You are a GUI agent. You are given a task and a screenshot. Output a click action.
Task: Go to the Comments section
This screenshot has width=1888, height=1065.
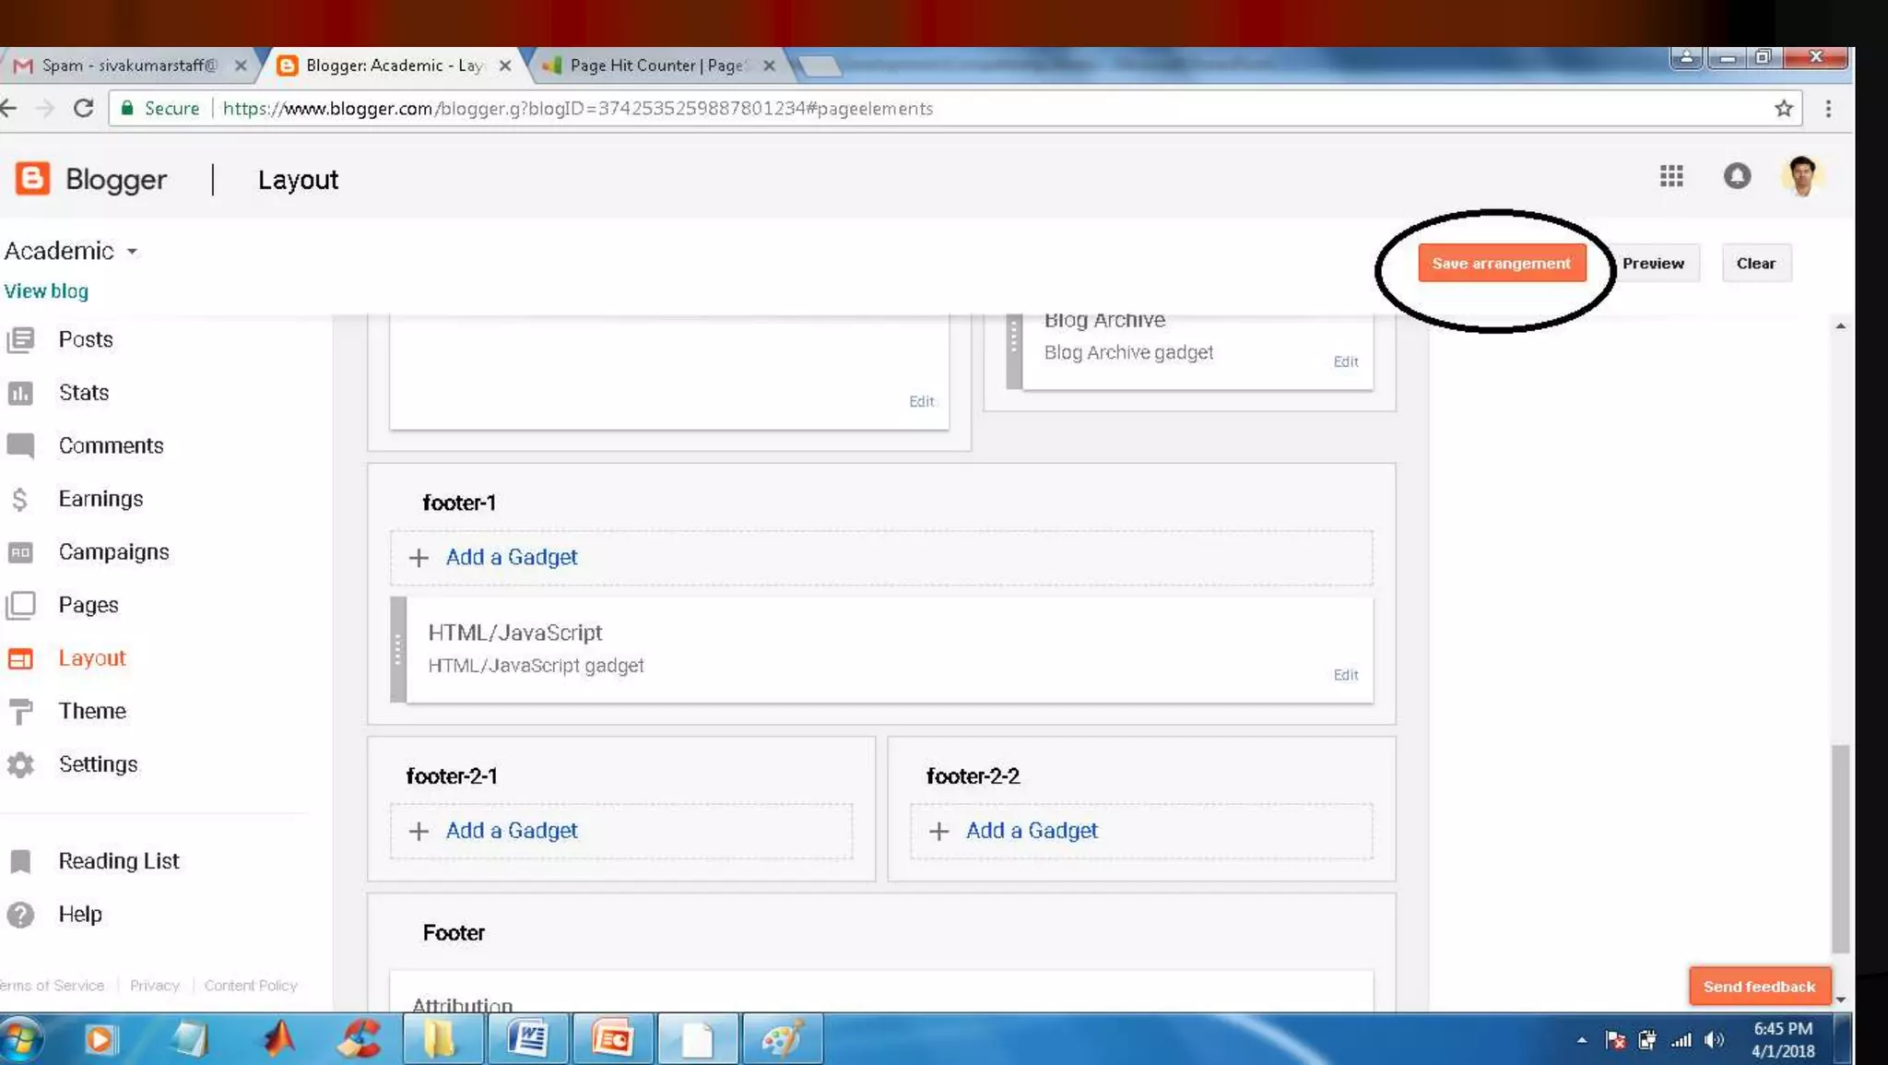(111, 445)
